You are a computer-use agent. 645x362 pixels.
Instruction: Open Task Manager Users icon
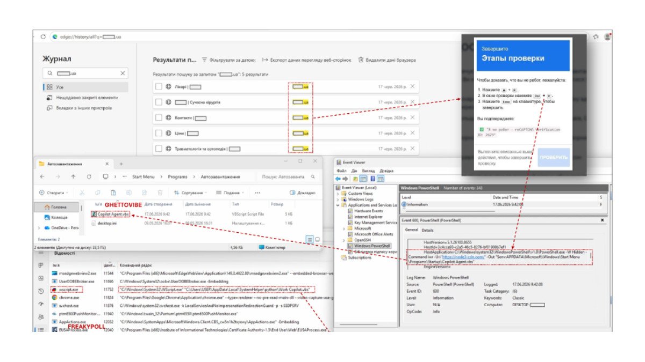(41, 317)
